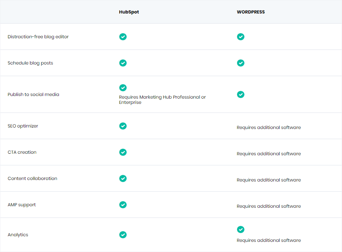This screenshot has height=252, width=342.
Task: Select the HubSpot column header
Action: (x=129, y=12)
